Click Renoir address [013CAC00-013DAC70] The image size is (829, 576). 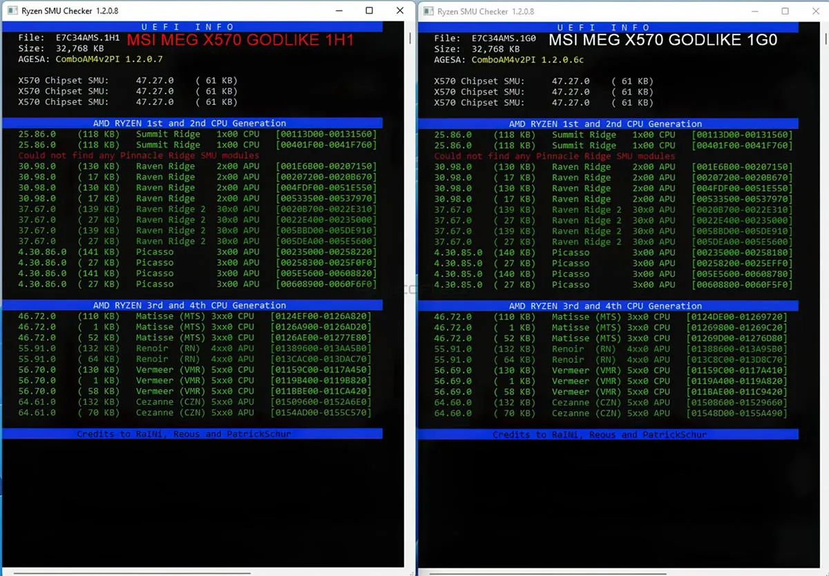321,359
